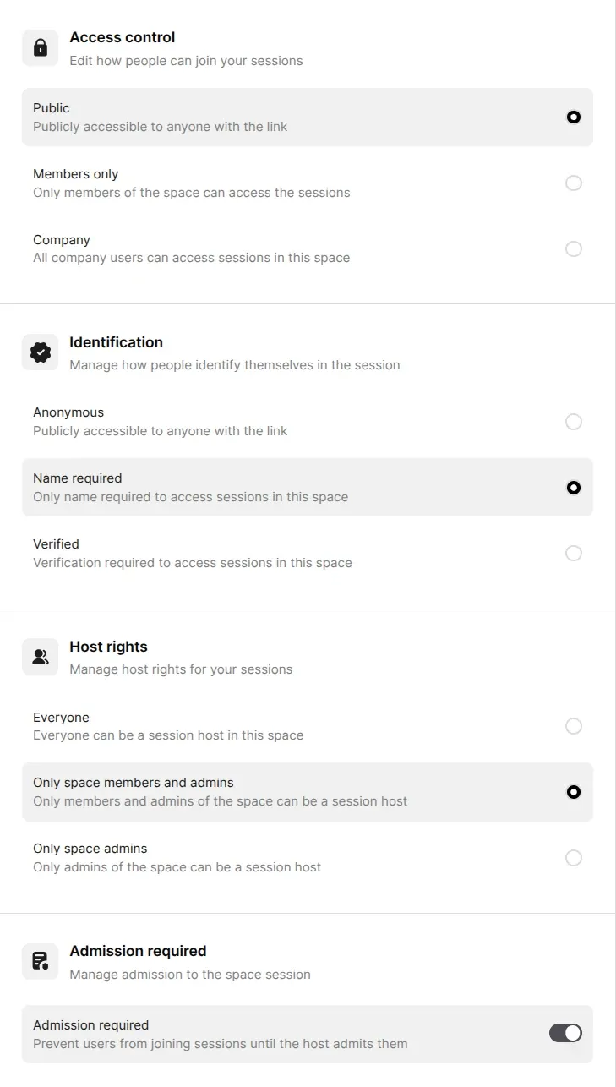
Task: Click the verified badge icon beside Identification
Action: [x=40, y=352]
